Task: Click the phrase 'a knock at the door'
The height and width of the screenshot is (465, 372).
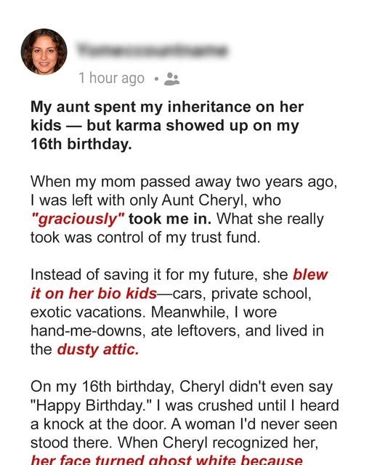Action: (x=98, y=424)
